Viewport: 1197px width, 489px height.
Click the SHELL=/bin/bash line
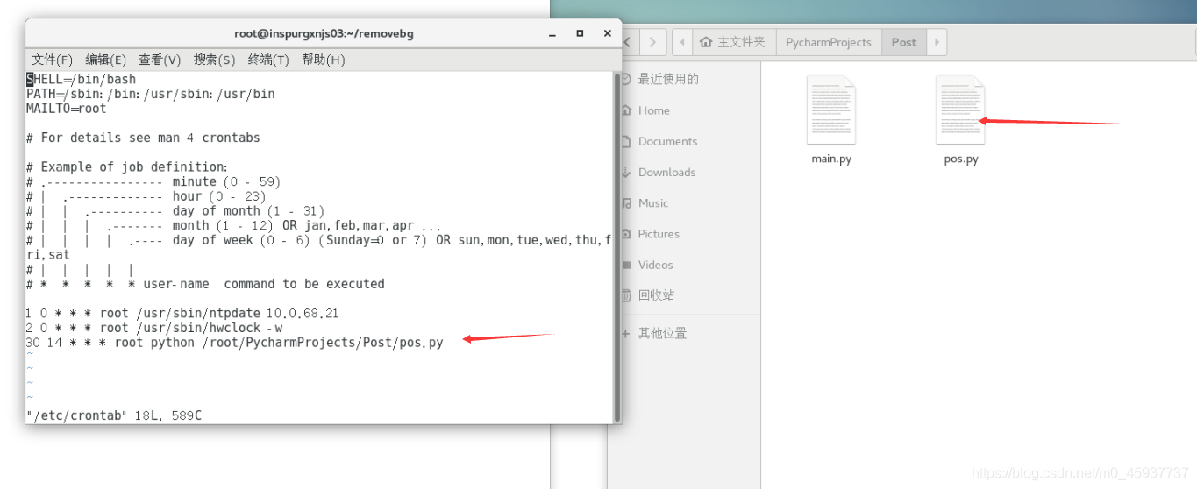click(81, 79)
